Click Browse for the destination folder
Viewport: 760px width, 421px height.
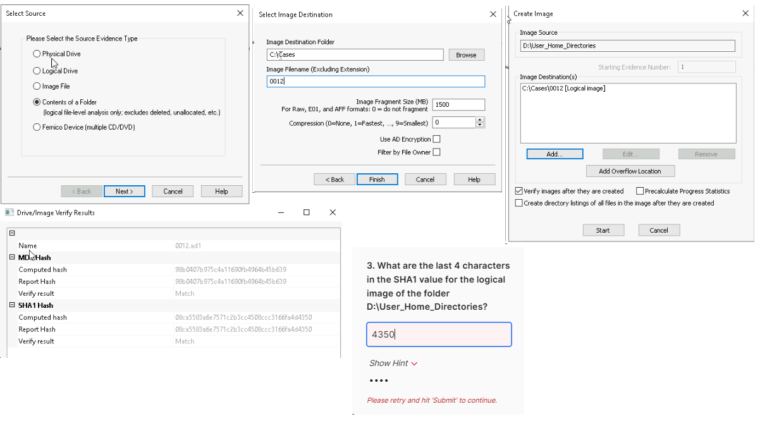pyautogui.click(x=466, y=55)
